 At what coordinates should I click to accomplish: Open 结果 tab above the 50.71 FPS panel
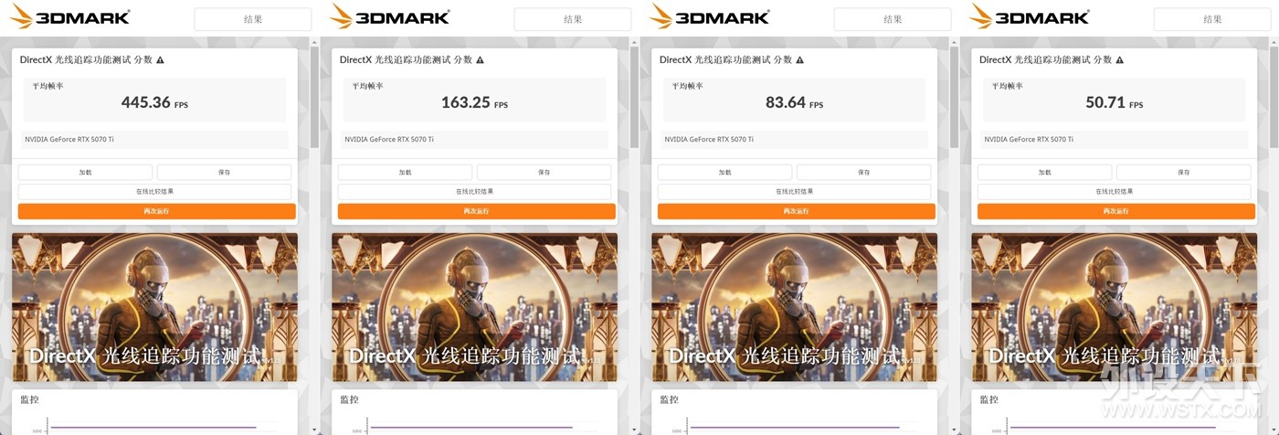pyautogui.click(x=1212, y=19)
